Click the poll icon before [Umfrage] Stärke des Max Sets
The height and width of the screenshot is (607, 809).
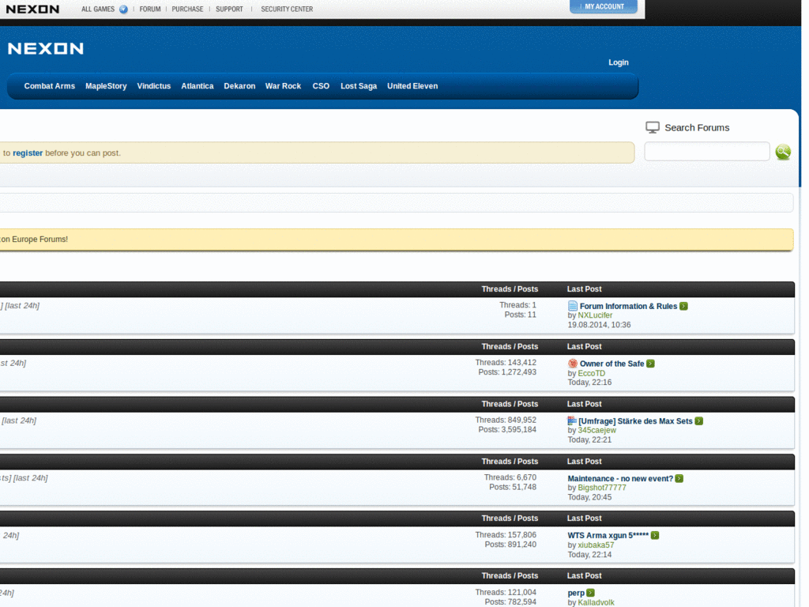click(x=572, y=420)
